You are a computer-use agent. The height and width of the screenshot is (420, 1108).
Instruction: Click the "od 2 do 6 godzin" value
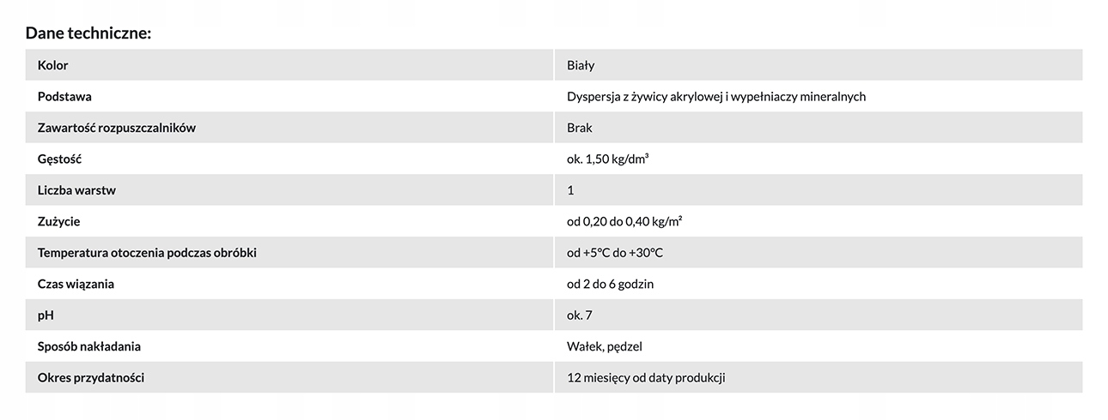pyautogui.click(x=610, y=284)
